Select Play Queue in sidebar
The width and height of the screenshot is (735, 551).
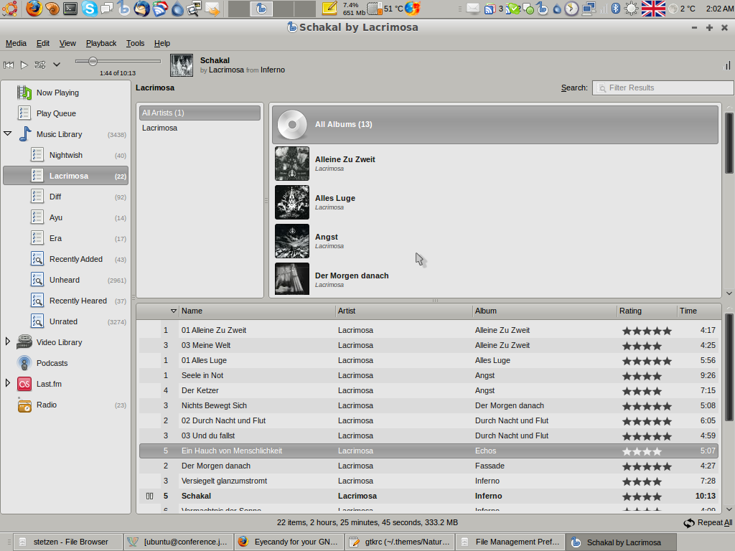point(65,113)
